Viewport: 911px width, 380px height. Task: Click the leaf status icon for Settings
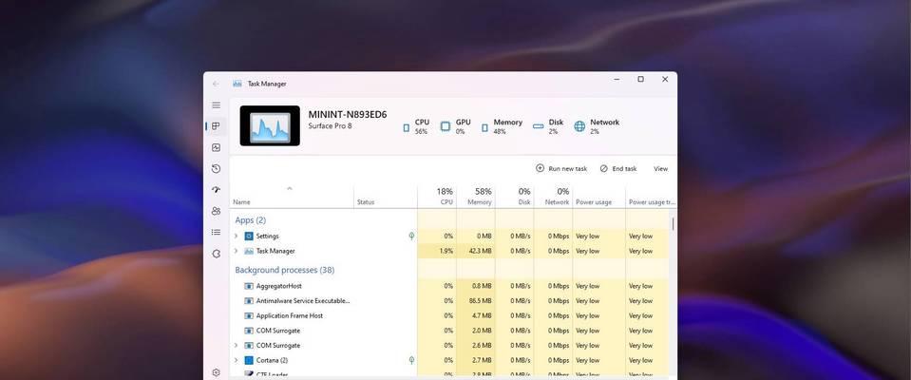(x=411, y=236)
